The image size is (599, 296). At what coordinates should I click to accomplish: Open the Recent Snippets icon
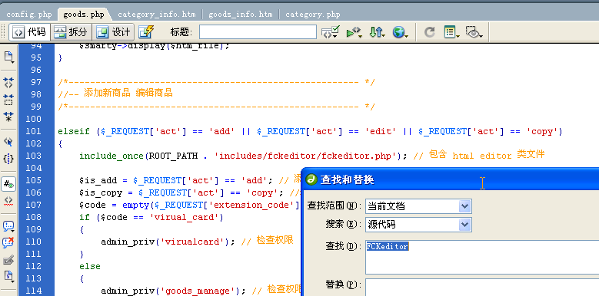8,277
